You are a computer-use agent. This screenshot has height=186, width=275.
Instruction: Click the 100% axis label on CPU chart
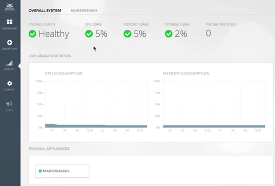point(39,81)
